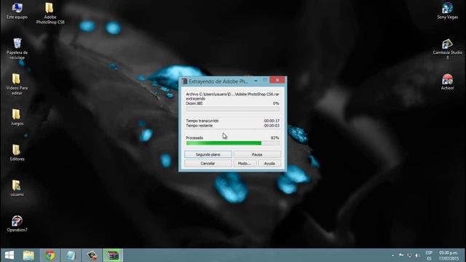The height and width of the screenshot is (262, 466).
Task: Open the volume speaker tray icon
Action: click(417, 255)
